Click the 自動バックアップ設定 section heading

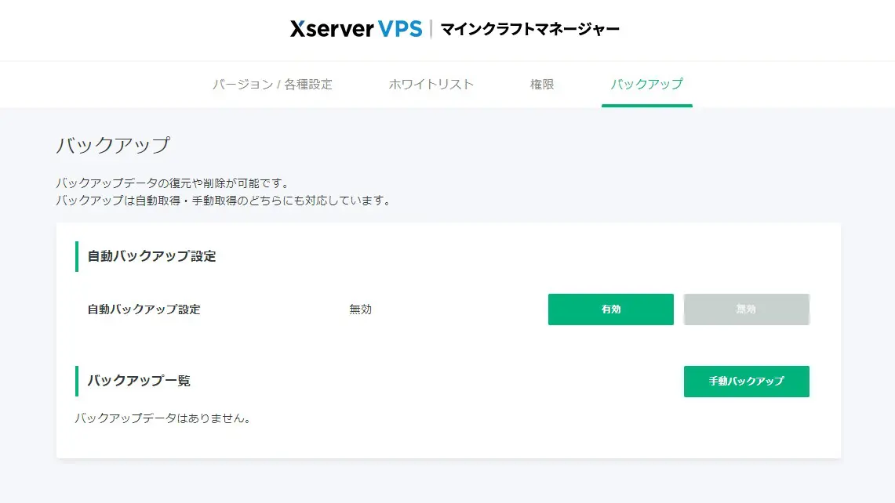(x=151, y=256)
